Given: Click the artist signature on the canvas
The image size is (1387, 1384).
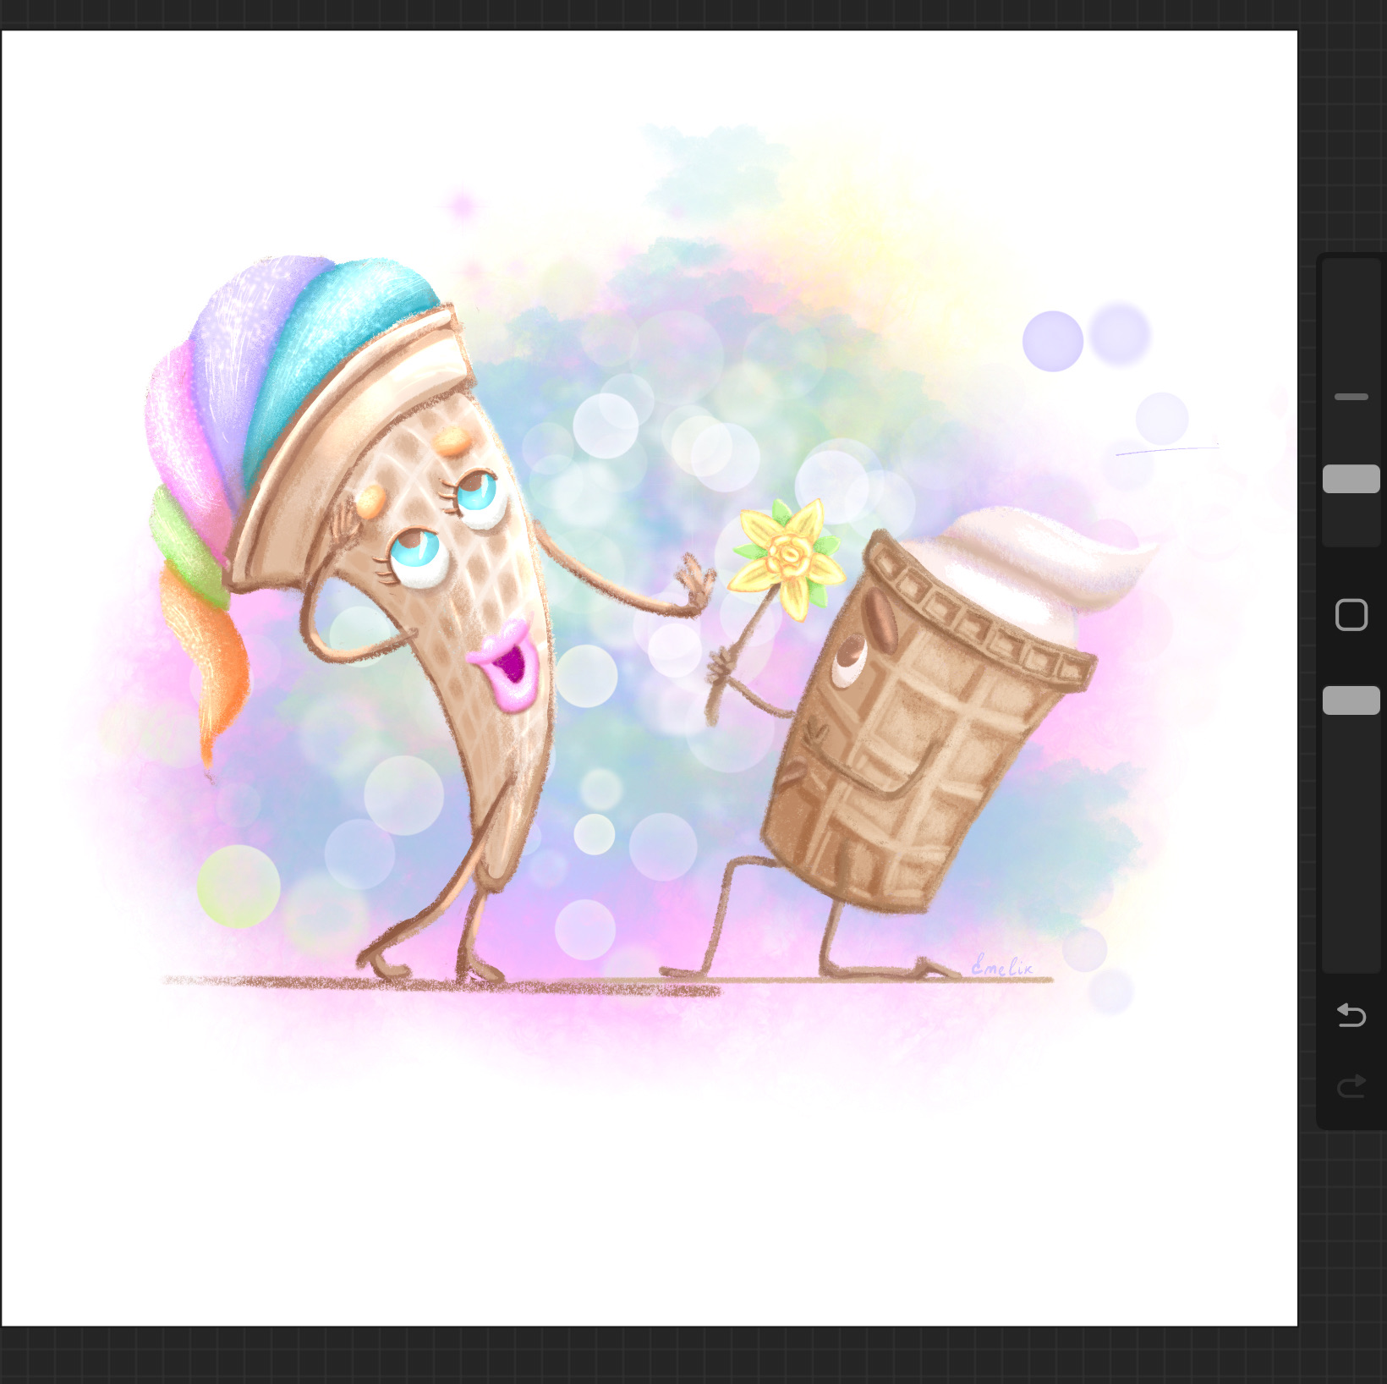Looking at the screenshot, I should (1001, 965).
